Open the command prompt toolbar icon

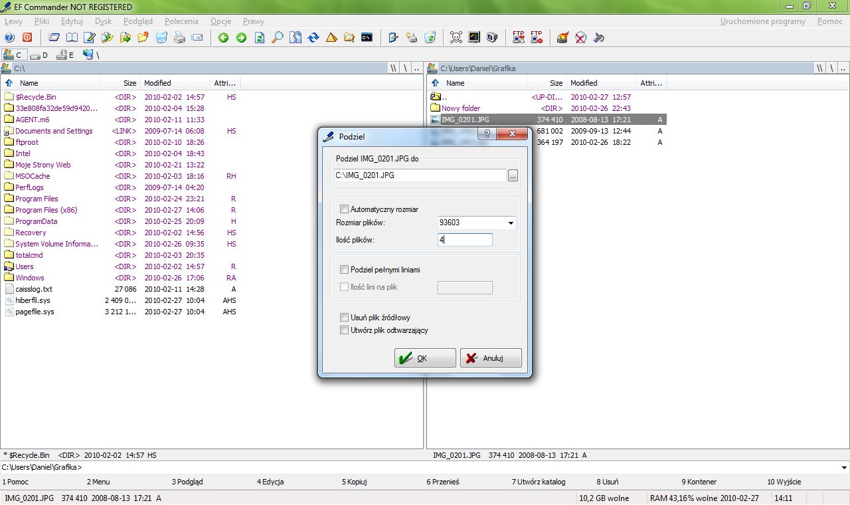367,38
